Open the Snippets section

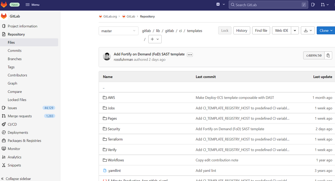(x=14, y=165)
